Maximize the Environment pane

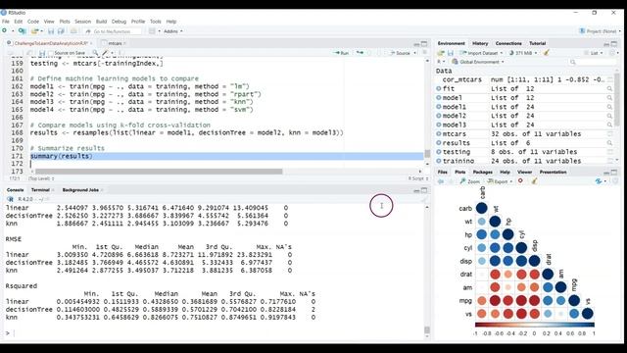tap(614, 43)
